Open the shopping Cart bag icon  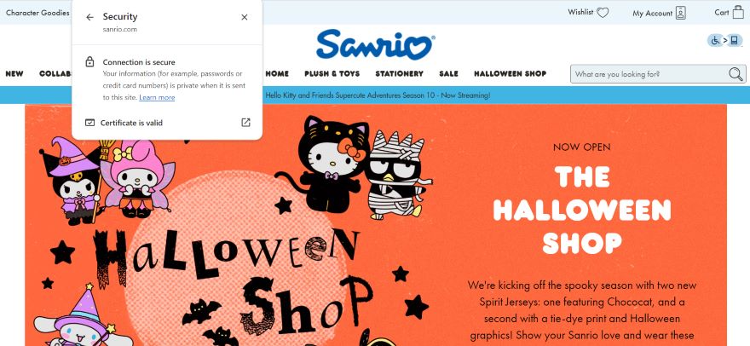coord(738,12)
